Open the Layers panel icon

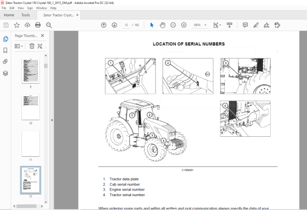tap(6, 73)
